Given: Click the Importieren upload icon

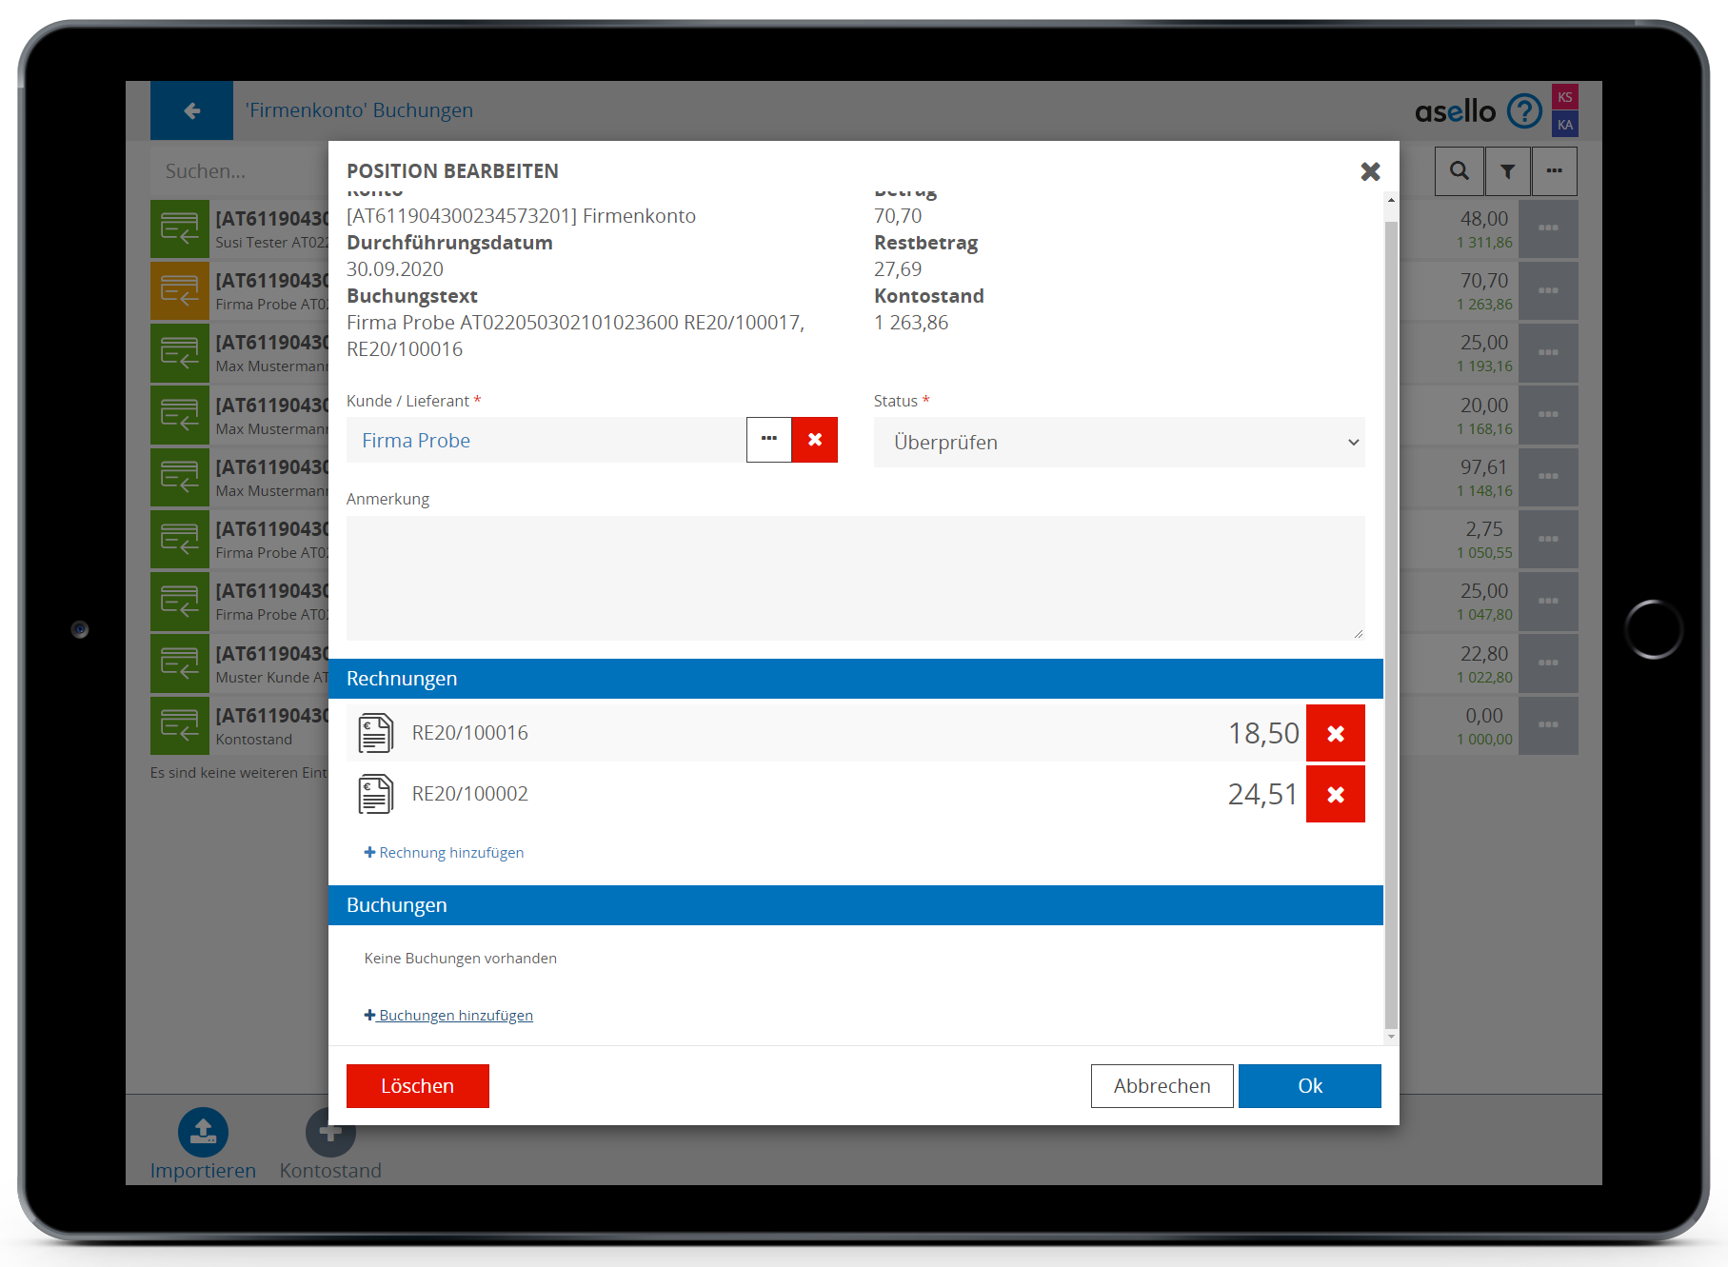Looking at the screenshot, I should [x=203, y=1132].
